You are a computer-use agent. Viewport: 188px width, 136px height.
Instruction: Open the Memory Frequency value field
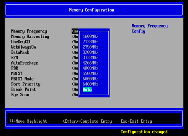75,31
